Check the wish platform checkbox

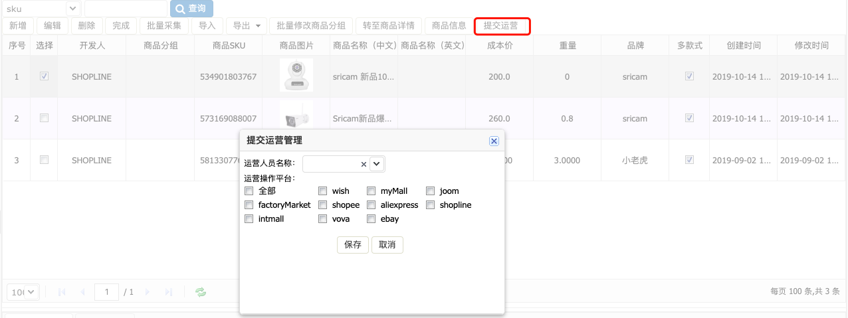click(322, 191)
